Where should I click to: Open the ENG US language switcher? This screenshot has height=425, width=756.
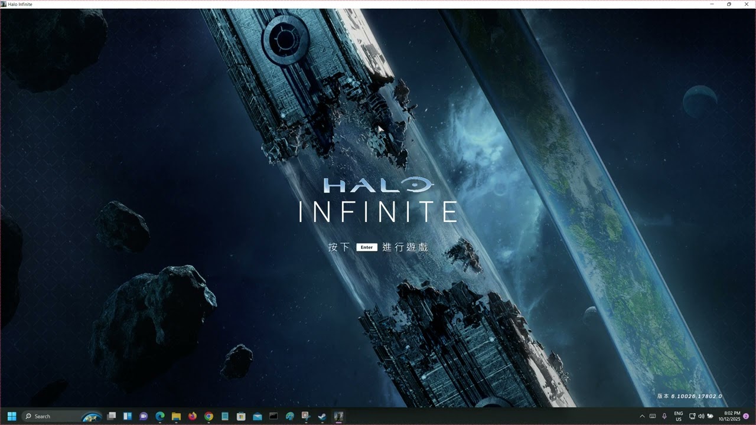(679, 416)
